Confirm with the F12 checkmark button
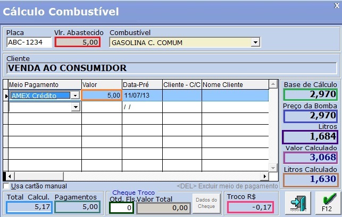The image size is (342, 217). [328, 203]
